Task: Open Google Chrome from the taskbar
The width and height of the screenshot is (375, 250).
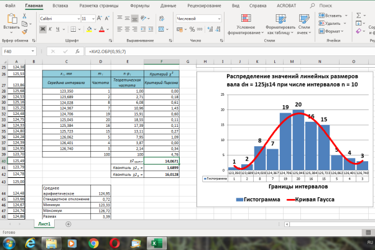Action: [x=93, y=243]
